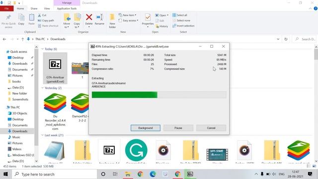The image size is (318, 179).
Task: Open the Copy to ribbon command
Action: (77, 21)
